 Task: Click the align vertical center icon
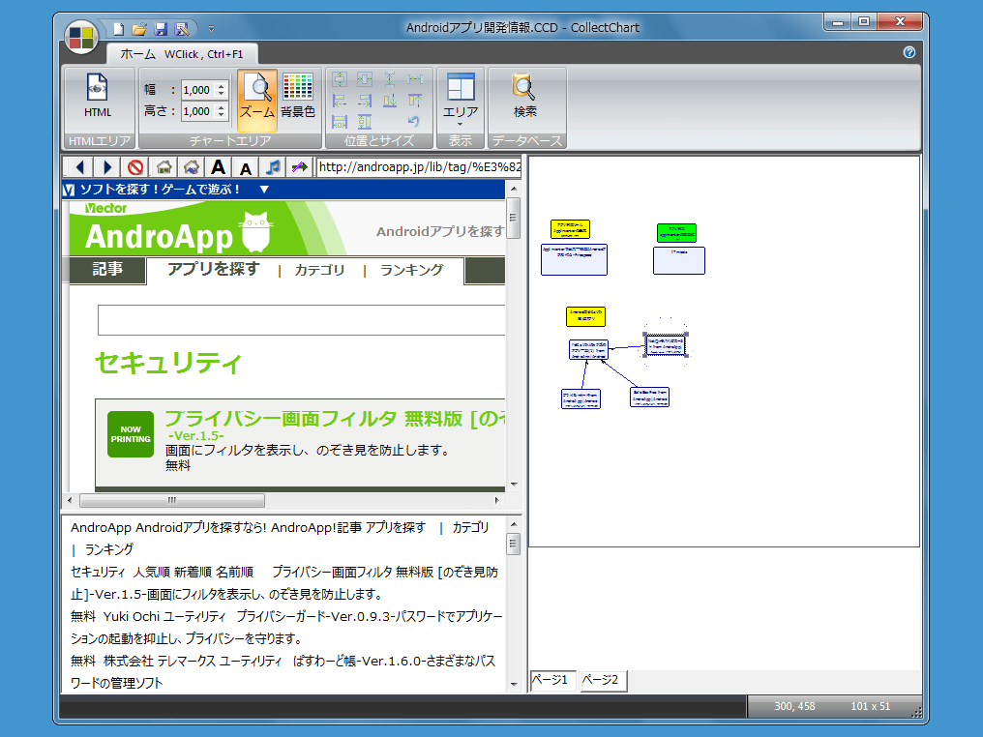pos(340,79)
